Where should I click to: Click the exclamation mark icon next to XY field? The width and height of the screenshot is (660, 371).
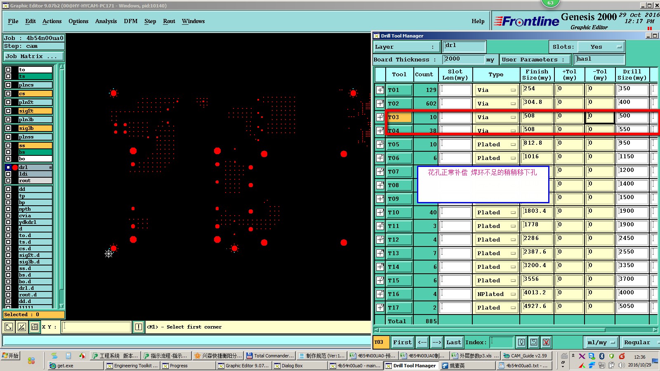[139, 327]
